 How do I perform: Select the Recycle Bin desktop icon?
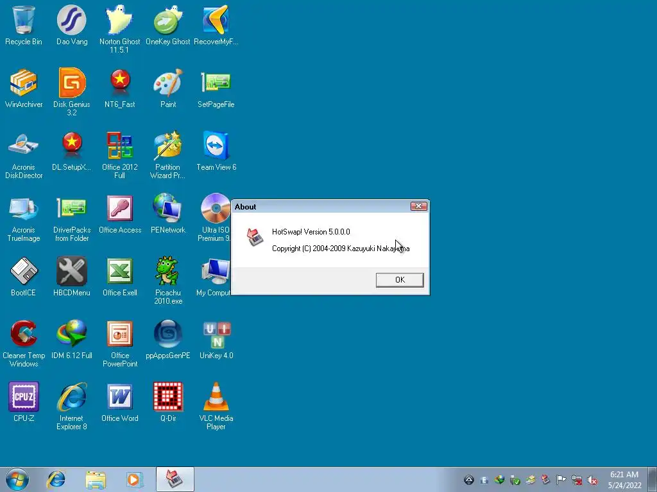24,25
